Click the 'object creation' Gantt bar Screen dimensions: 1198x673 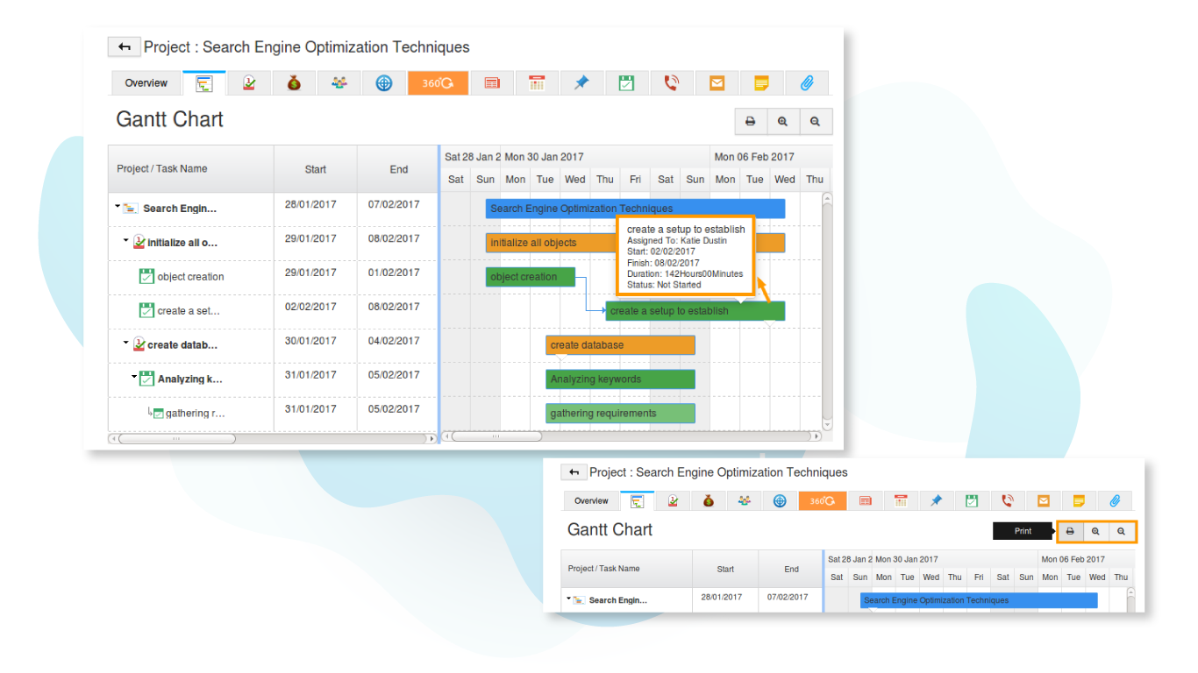531,277
